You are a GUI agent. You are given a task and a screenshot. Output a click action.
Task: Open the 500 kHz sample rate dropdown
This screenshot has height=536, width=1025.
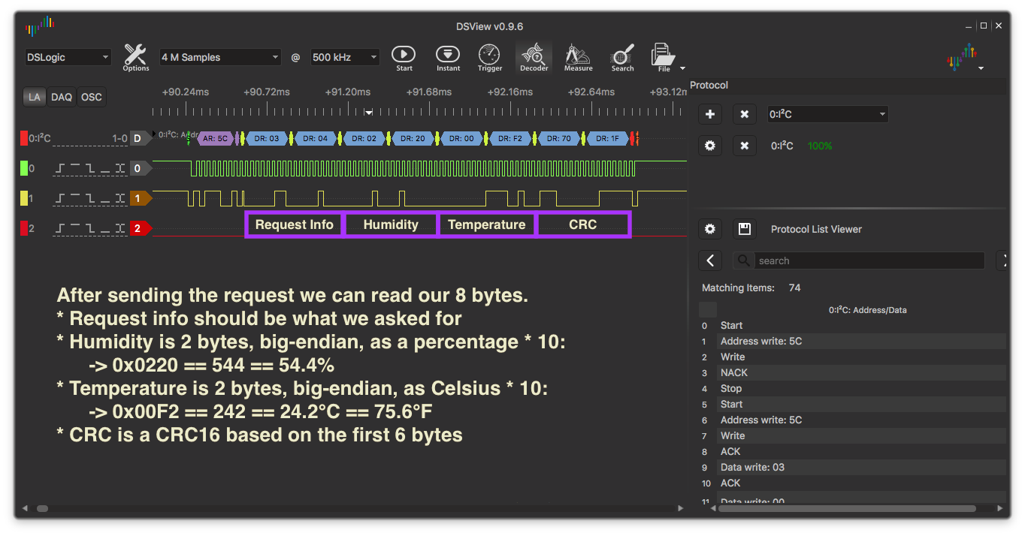(x=345, y=57)
